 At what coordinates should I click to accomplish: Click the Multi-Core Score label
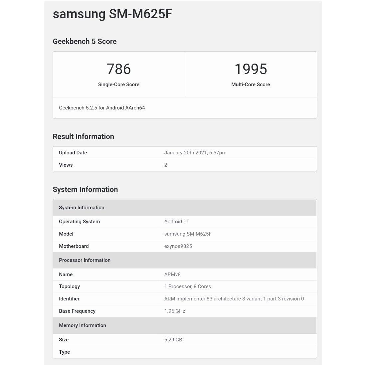[251, 85]
